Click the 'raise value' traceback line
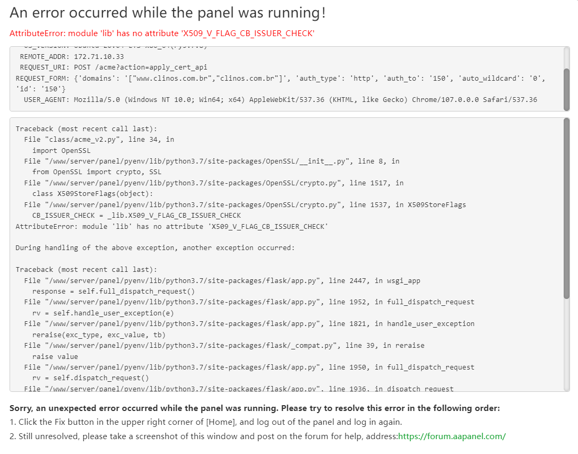The height and width of the screenshot is (454, 578). click(55, 356)
